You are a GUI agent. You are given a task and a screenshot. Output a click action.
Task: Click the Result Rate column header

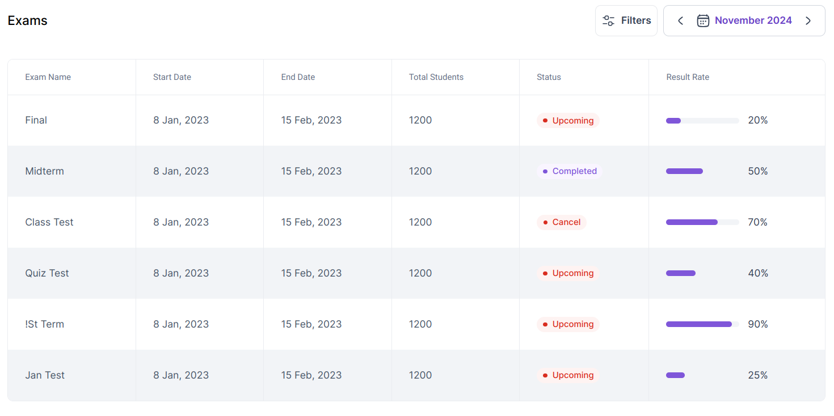(x=688, y=77)
